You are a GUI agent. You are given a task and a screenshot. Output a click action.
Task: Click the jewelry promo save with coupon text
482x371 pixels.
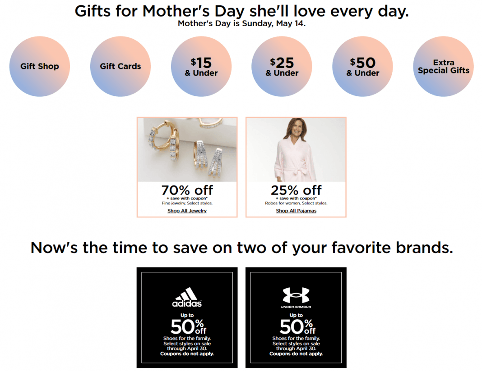(x=186, y=198)
